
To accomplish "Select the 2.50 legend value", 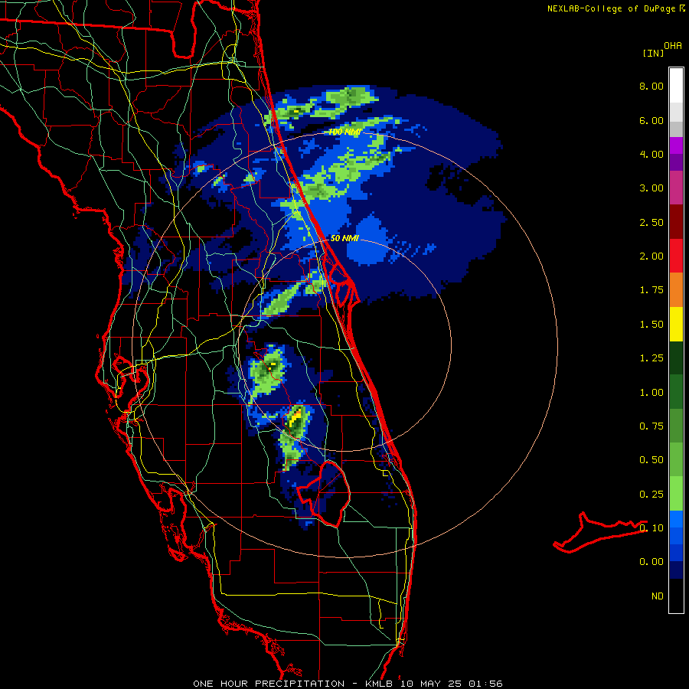I will 651,222.
